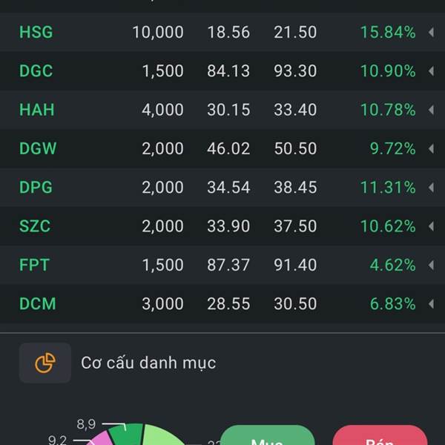Expand the DGC row arrow

[x=431, y=71]
